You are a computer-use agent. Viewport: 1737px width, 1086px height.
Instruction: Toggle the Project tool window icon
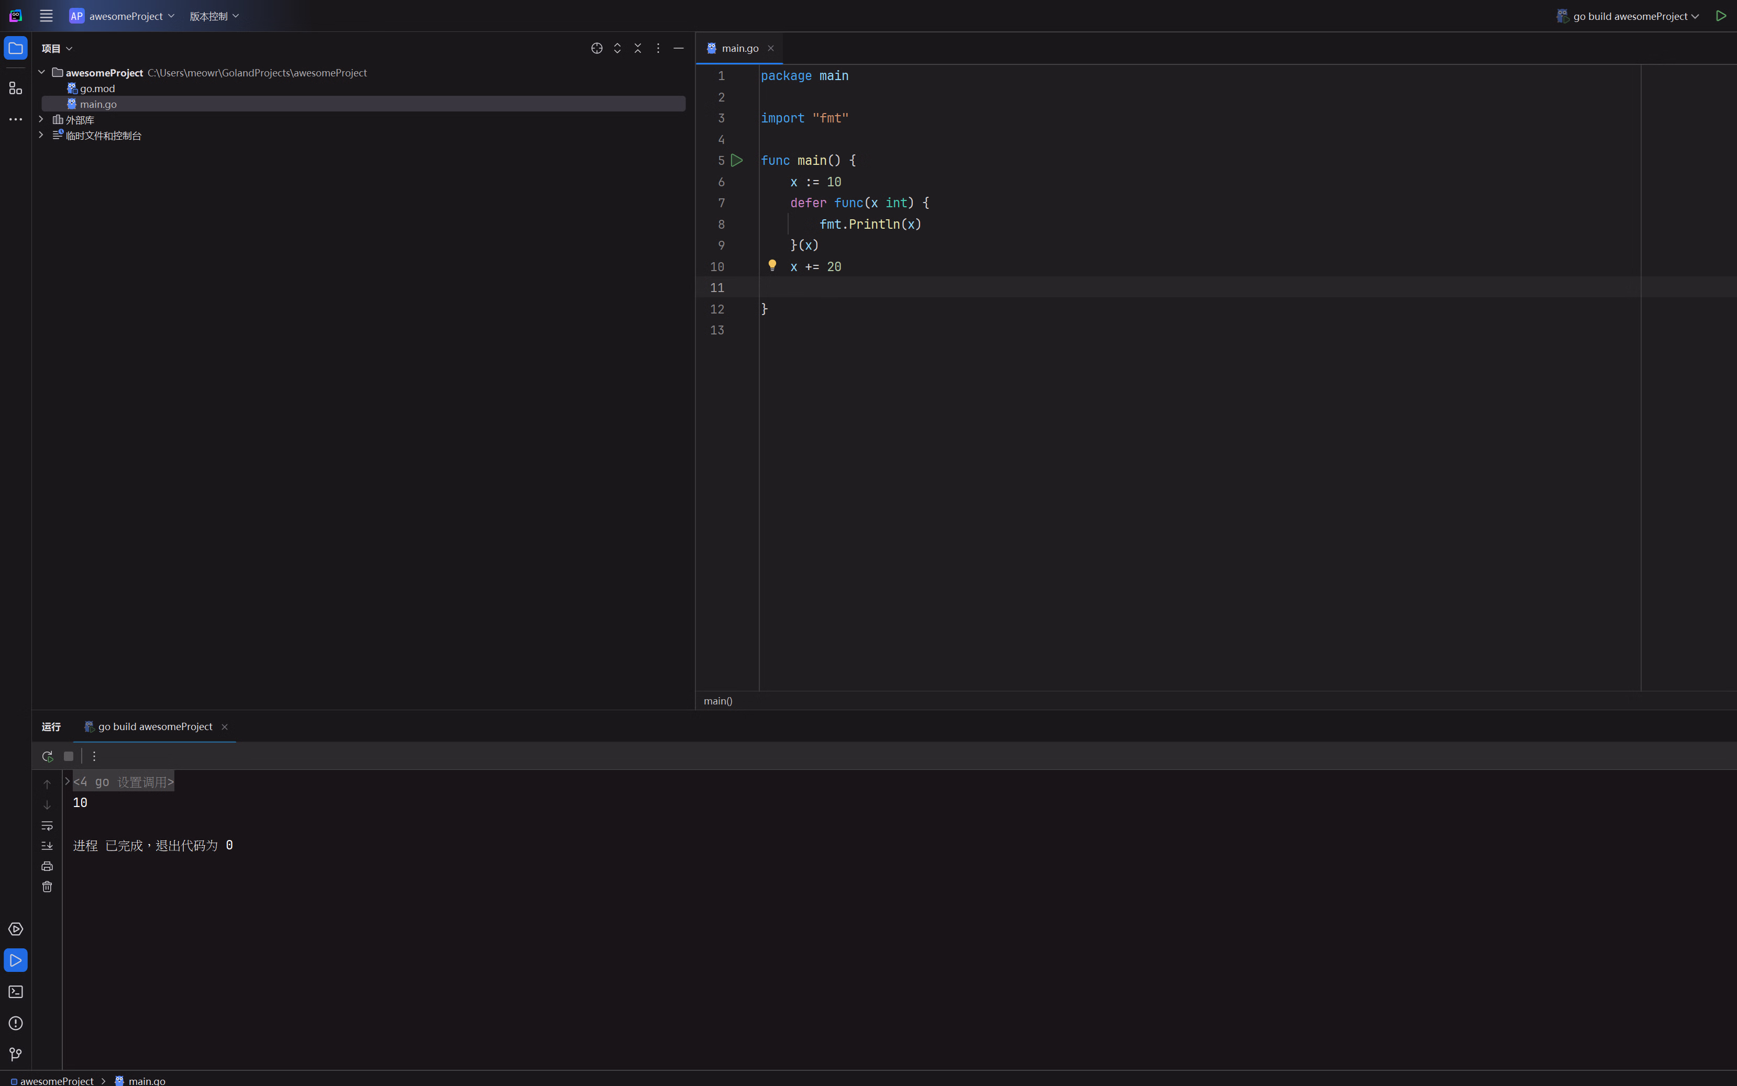pos(15,48)
